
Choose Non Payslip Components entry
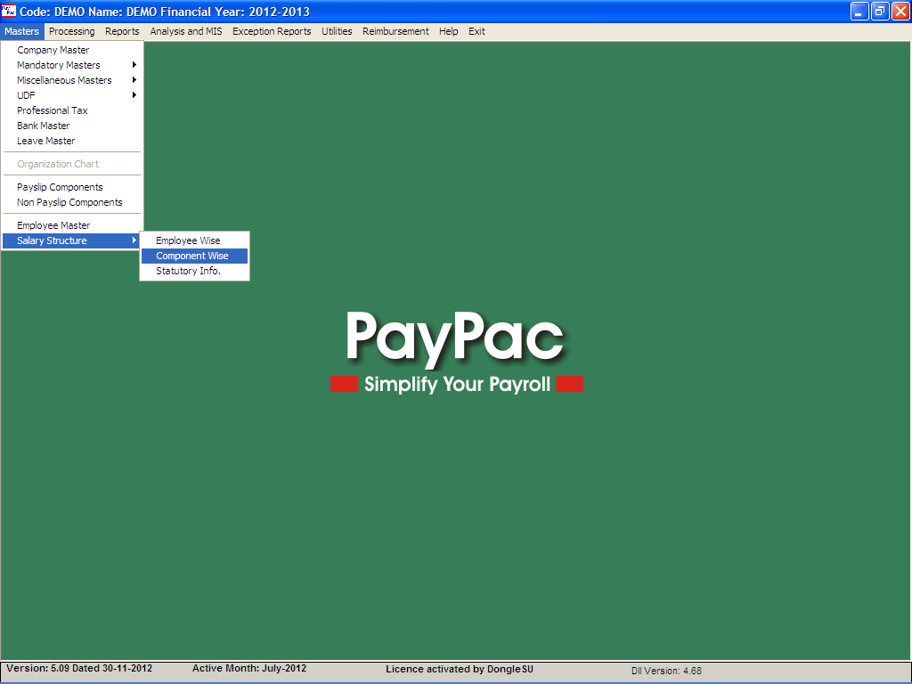point(71,202)
